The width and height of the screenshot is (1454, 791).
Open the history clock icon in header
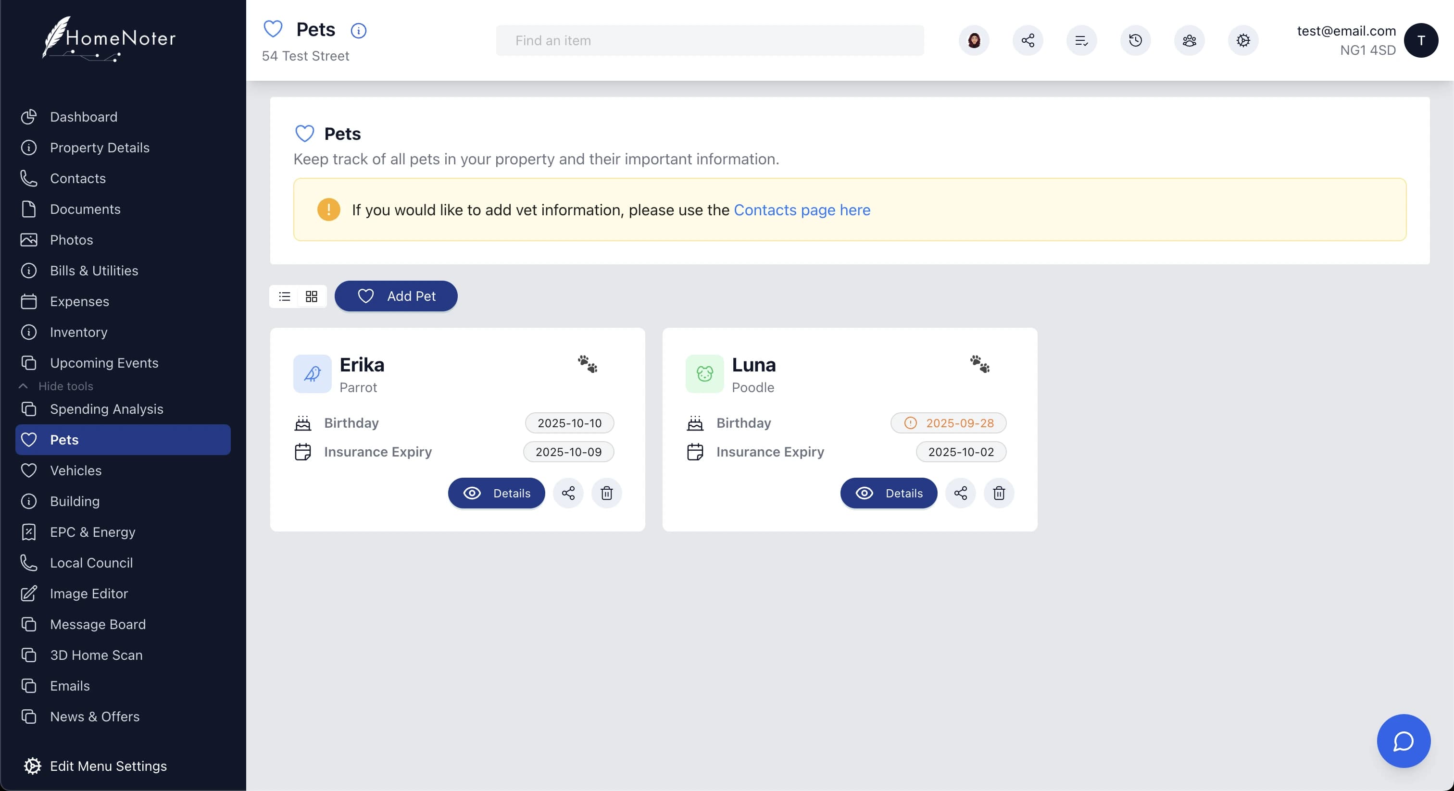1135,41
